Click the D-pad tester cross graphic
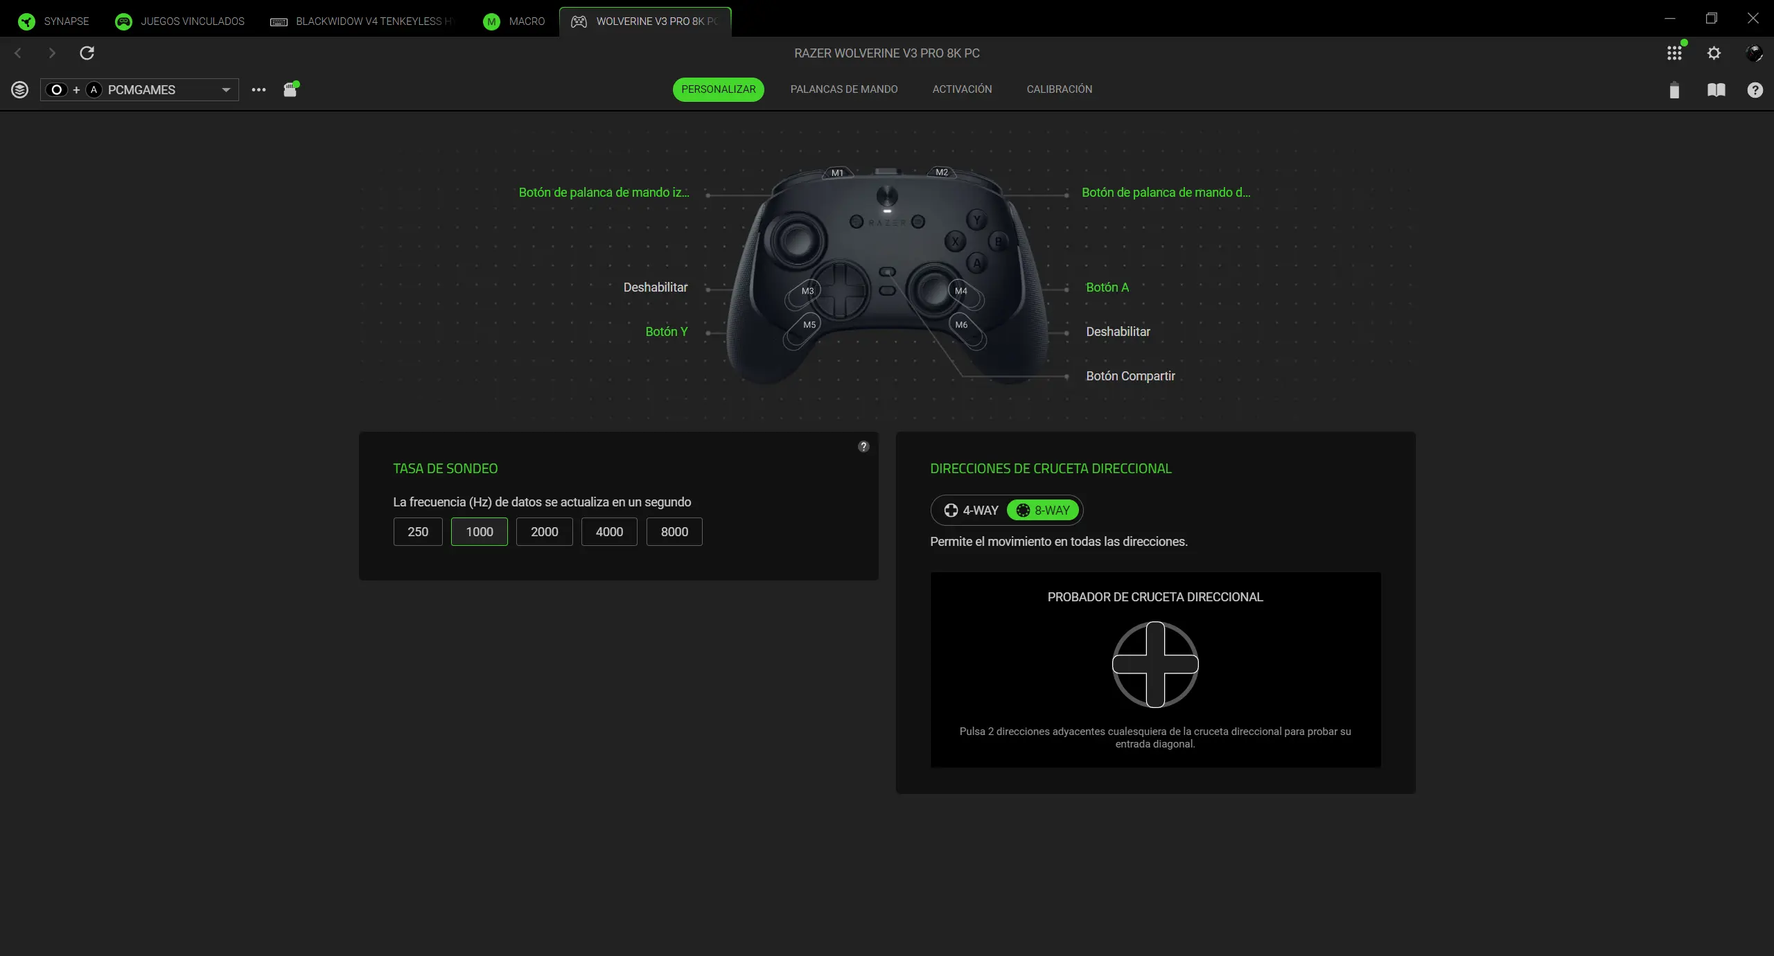 click(x=1155, y=664)
